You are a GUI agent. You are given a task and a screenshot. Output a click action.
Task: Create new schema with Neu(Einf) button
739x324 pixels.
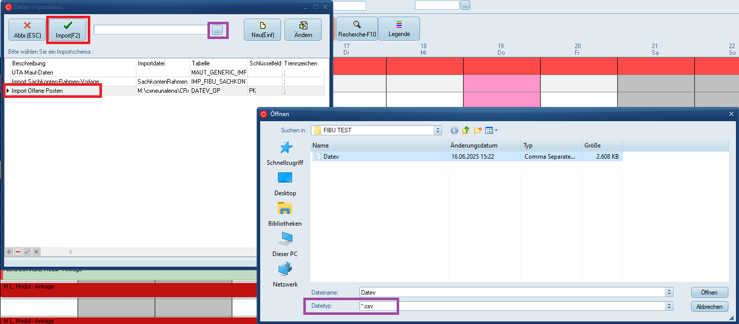[x=262, y=29]
